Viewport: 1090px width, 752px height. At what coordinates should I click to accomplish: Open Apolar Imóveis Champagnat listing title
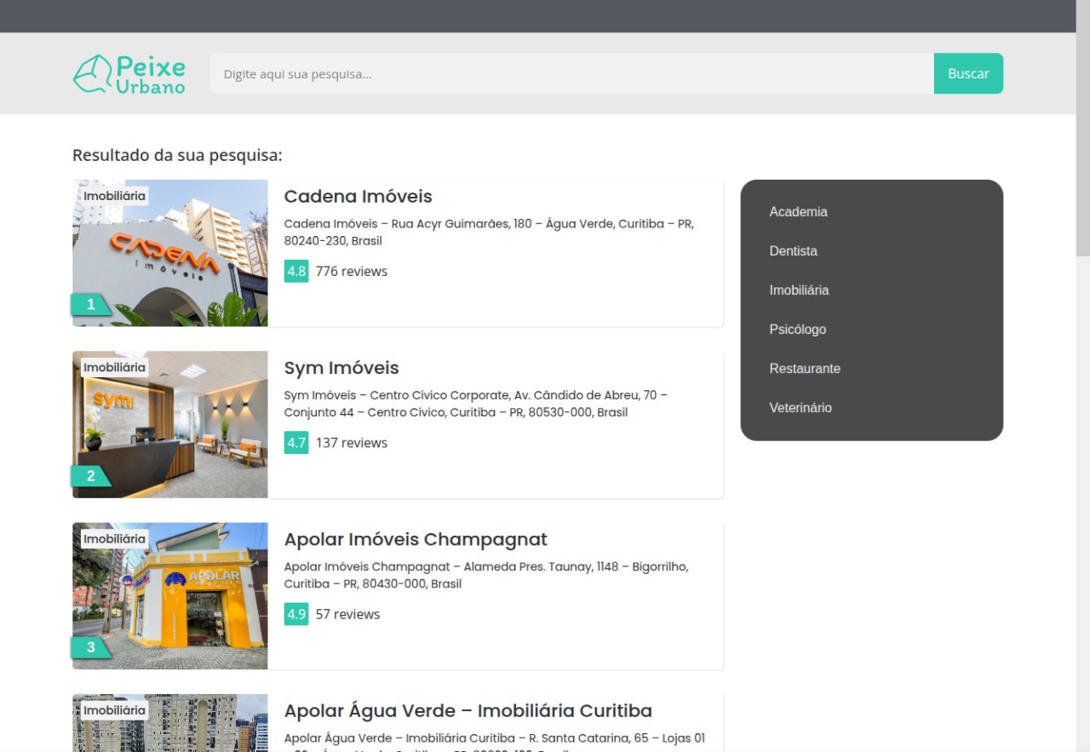point(415,540)
